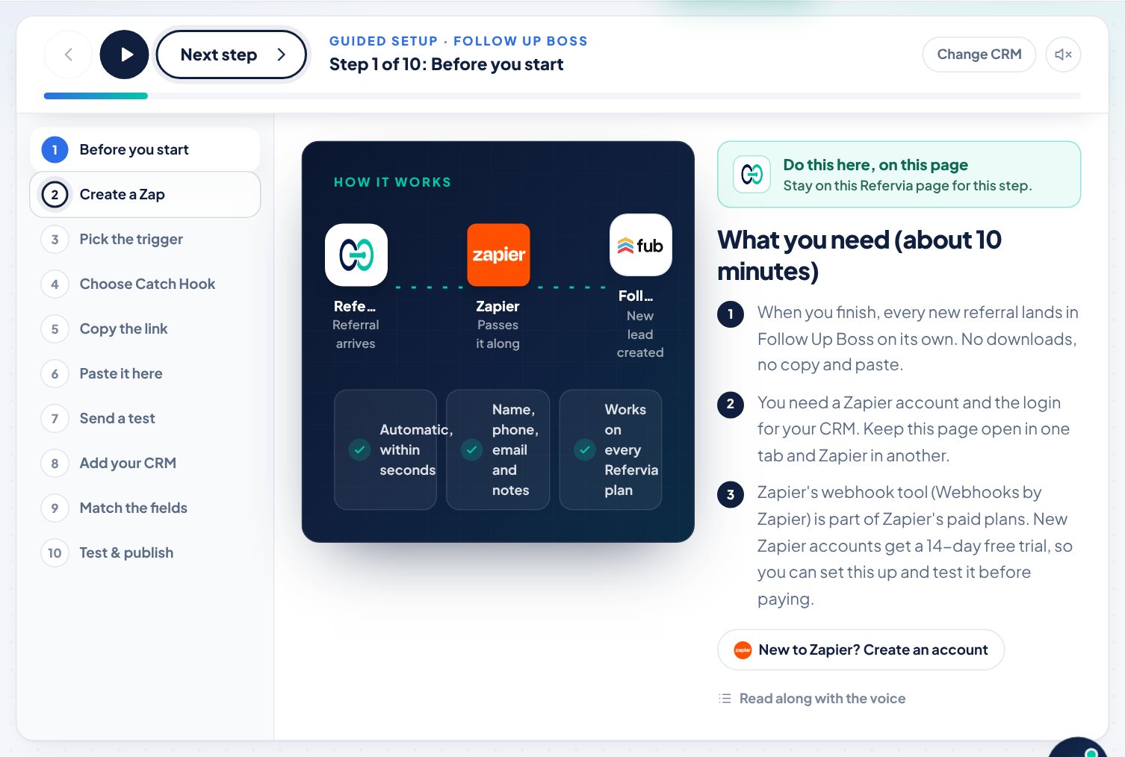The height and width of the screenshot is (757, 1125).
Task: Click the setup progress bar
Action: (562, 96)
